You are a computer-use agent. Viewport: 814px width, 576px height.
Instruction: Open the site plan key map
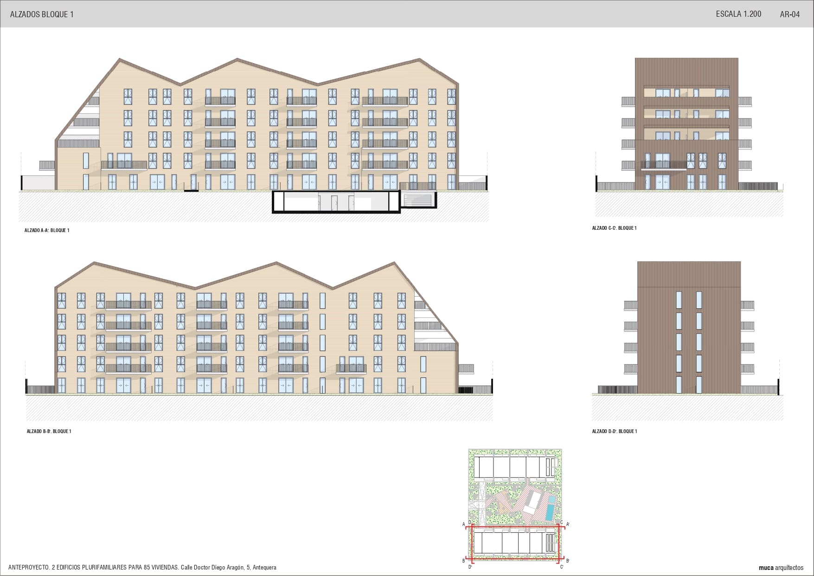tap(515, 505)
